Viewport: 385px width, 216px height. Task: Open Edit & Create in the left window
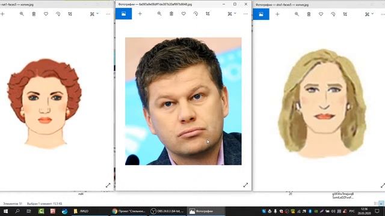(x=92, y=14)
